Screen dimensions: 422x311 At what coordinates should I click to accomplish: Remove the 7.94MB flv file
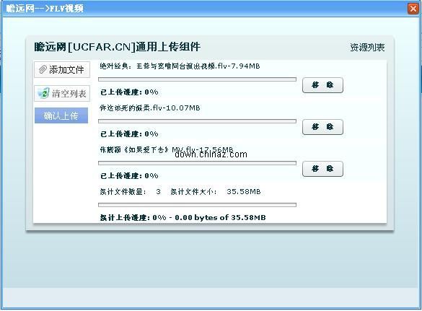click(x=322, y=85)
